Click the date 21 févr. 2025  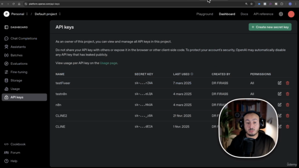point(182,116)
